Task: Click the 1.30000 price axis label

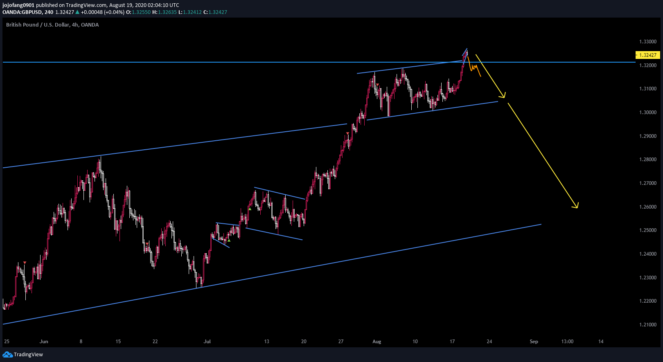Action: (648, 112)
